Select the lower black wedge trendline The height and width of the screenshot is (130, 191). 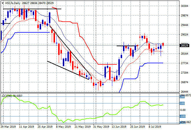tap(68, 70)
